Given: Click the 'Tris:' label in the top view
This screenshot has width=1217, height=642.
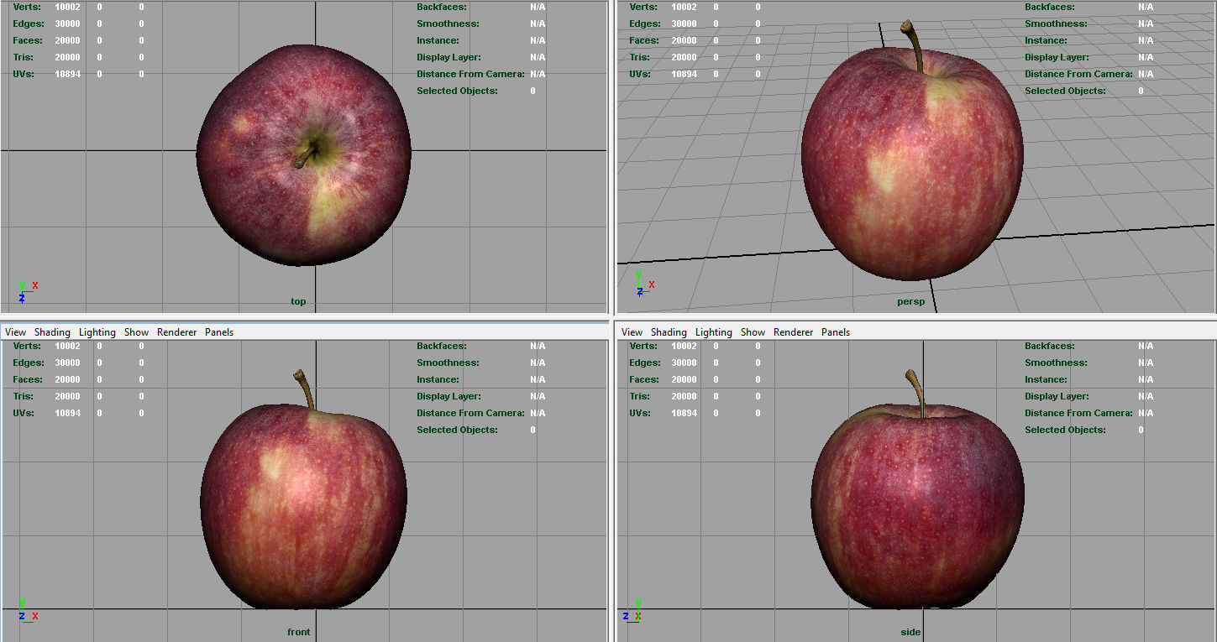Looking at the screenshot, I should [23, 57].
